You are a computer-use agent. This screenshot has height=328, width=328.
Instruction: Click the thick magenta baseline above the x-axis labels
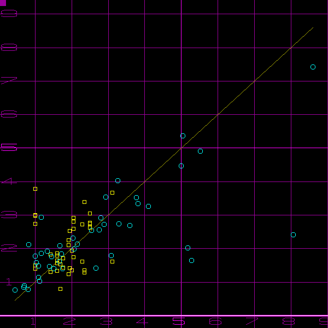(164, 316)
